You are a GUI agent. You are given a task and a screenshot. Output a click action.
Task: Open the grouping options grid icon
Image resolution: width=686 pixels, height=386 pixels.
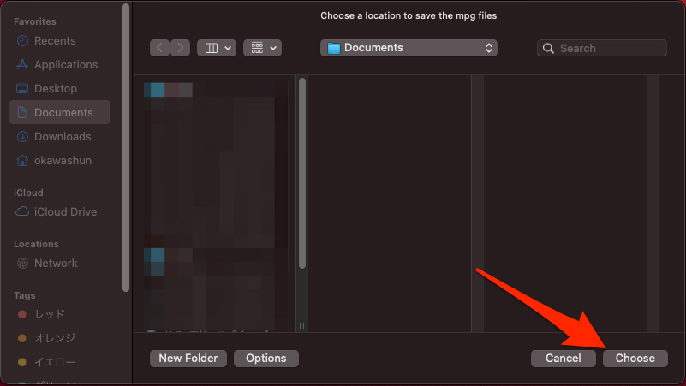point(257,48)
